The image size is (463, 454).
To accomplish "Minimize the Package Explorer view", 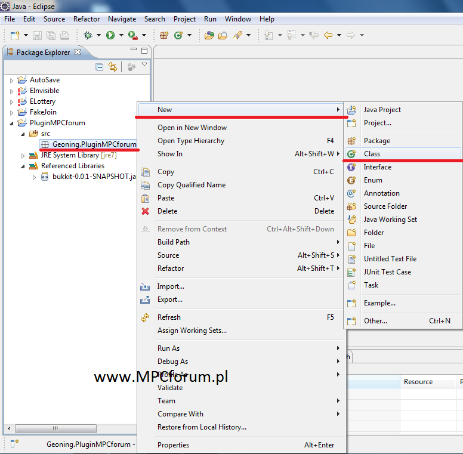I will (134, 50).
